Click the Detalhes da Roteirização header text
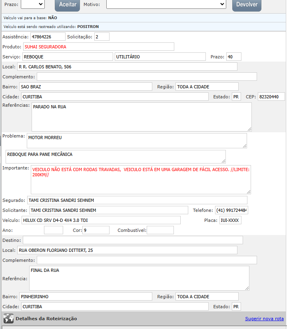Screen dimensions: 287x329 46,319
